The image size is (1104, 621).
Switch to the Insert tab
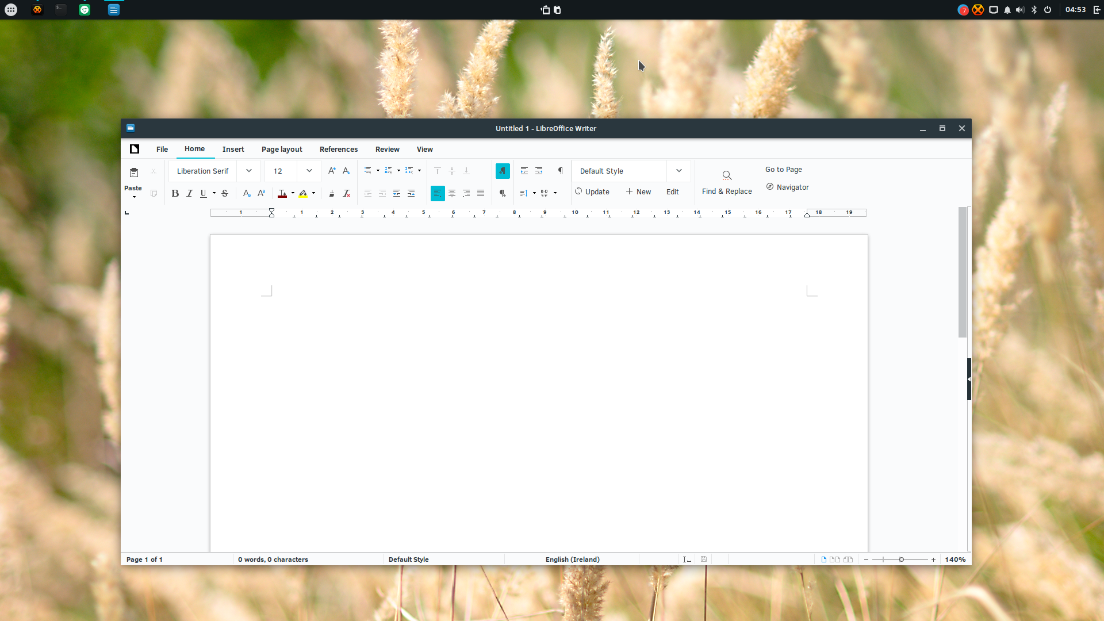pyautogui.click(x=233, y=149)
